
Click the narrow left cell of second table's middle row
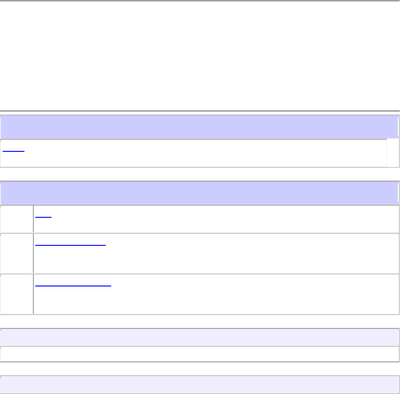(17, 253)
